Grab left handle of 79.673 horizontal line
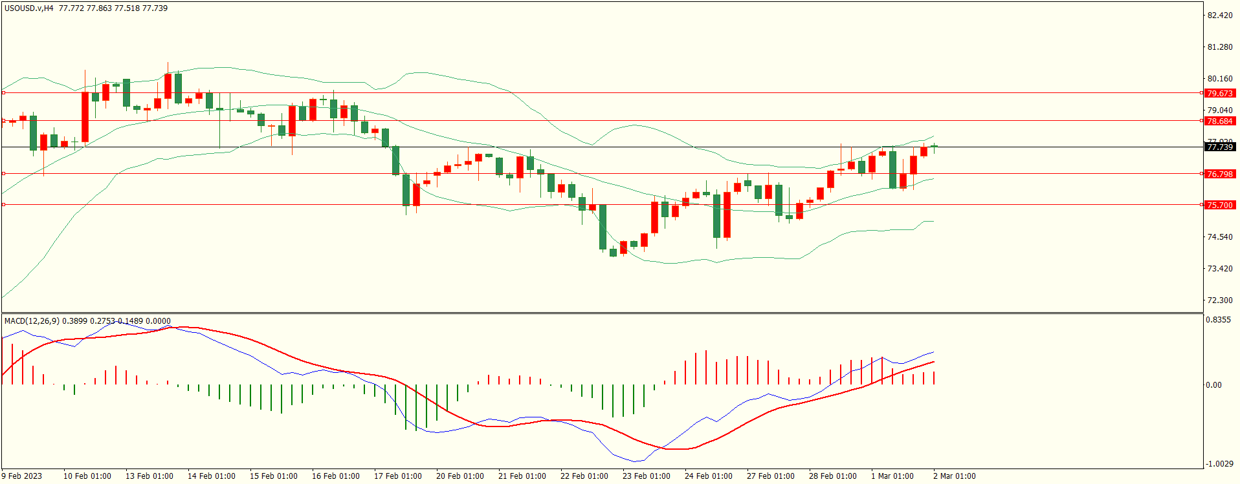1240x484 pixels. (x=3, y=93)
